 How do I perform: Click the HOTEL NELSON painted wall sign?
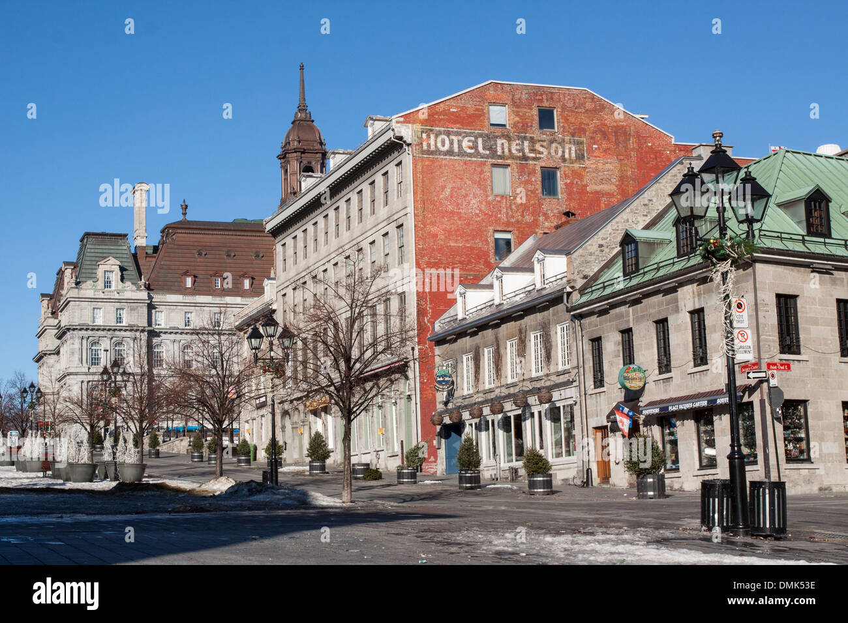tap(500, 145)
